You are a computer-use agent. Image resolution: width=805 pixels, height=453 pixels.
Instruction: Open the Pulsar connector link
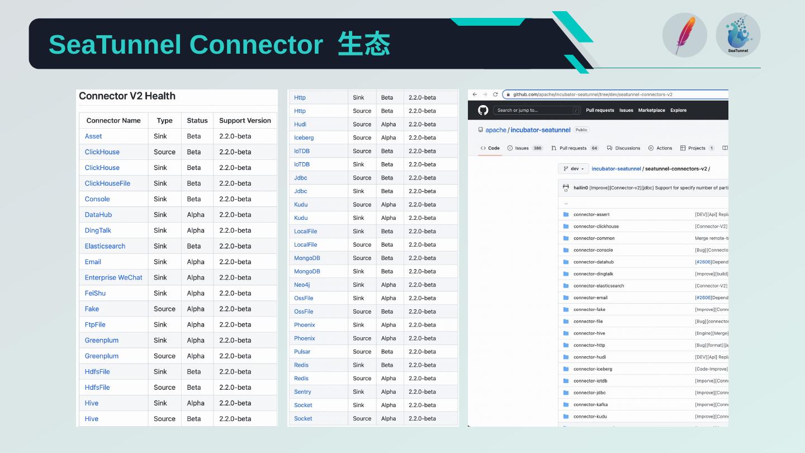pos(302,352)
